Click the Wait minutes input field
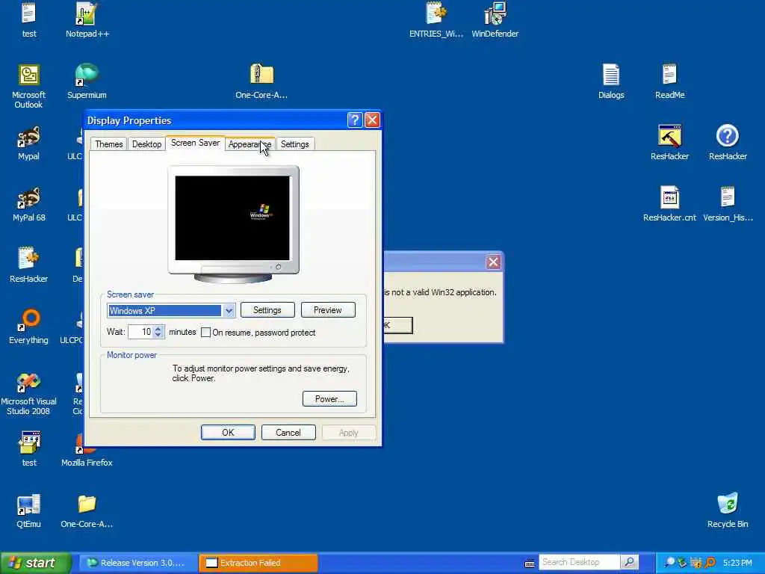Screen dimensions: 765x574 (141, 333)
